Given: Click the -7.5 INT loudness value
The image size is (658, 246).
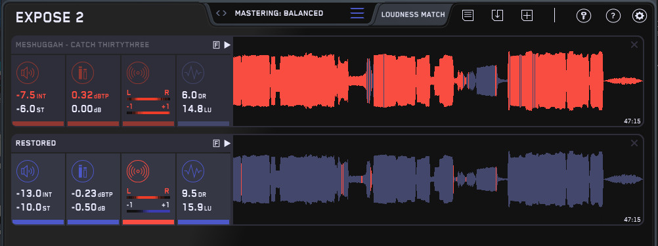Looking at the screenshot, I should pyautogui.click(x=31, y=96).
